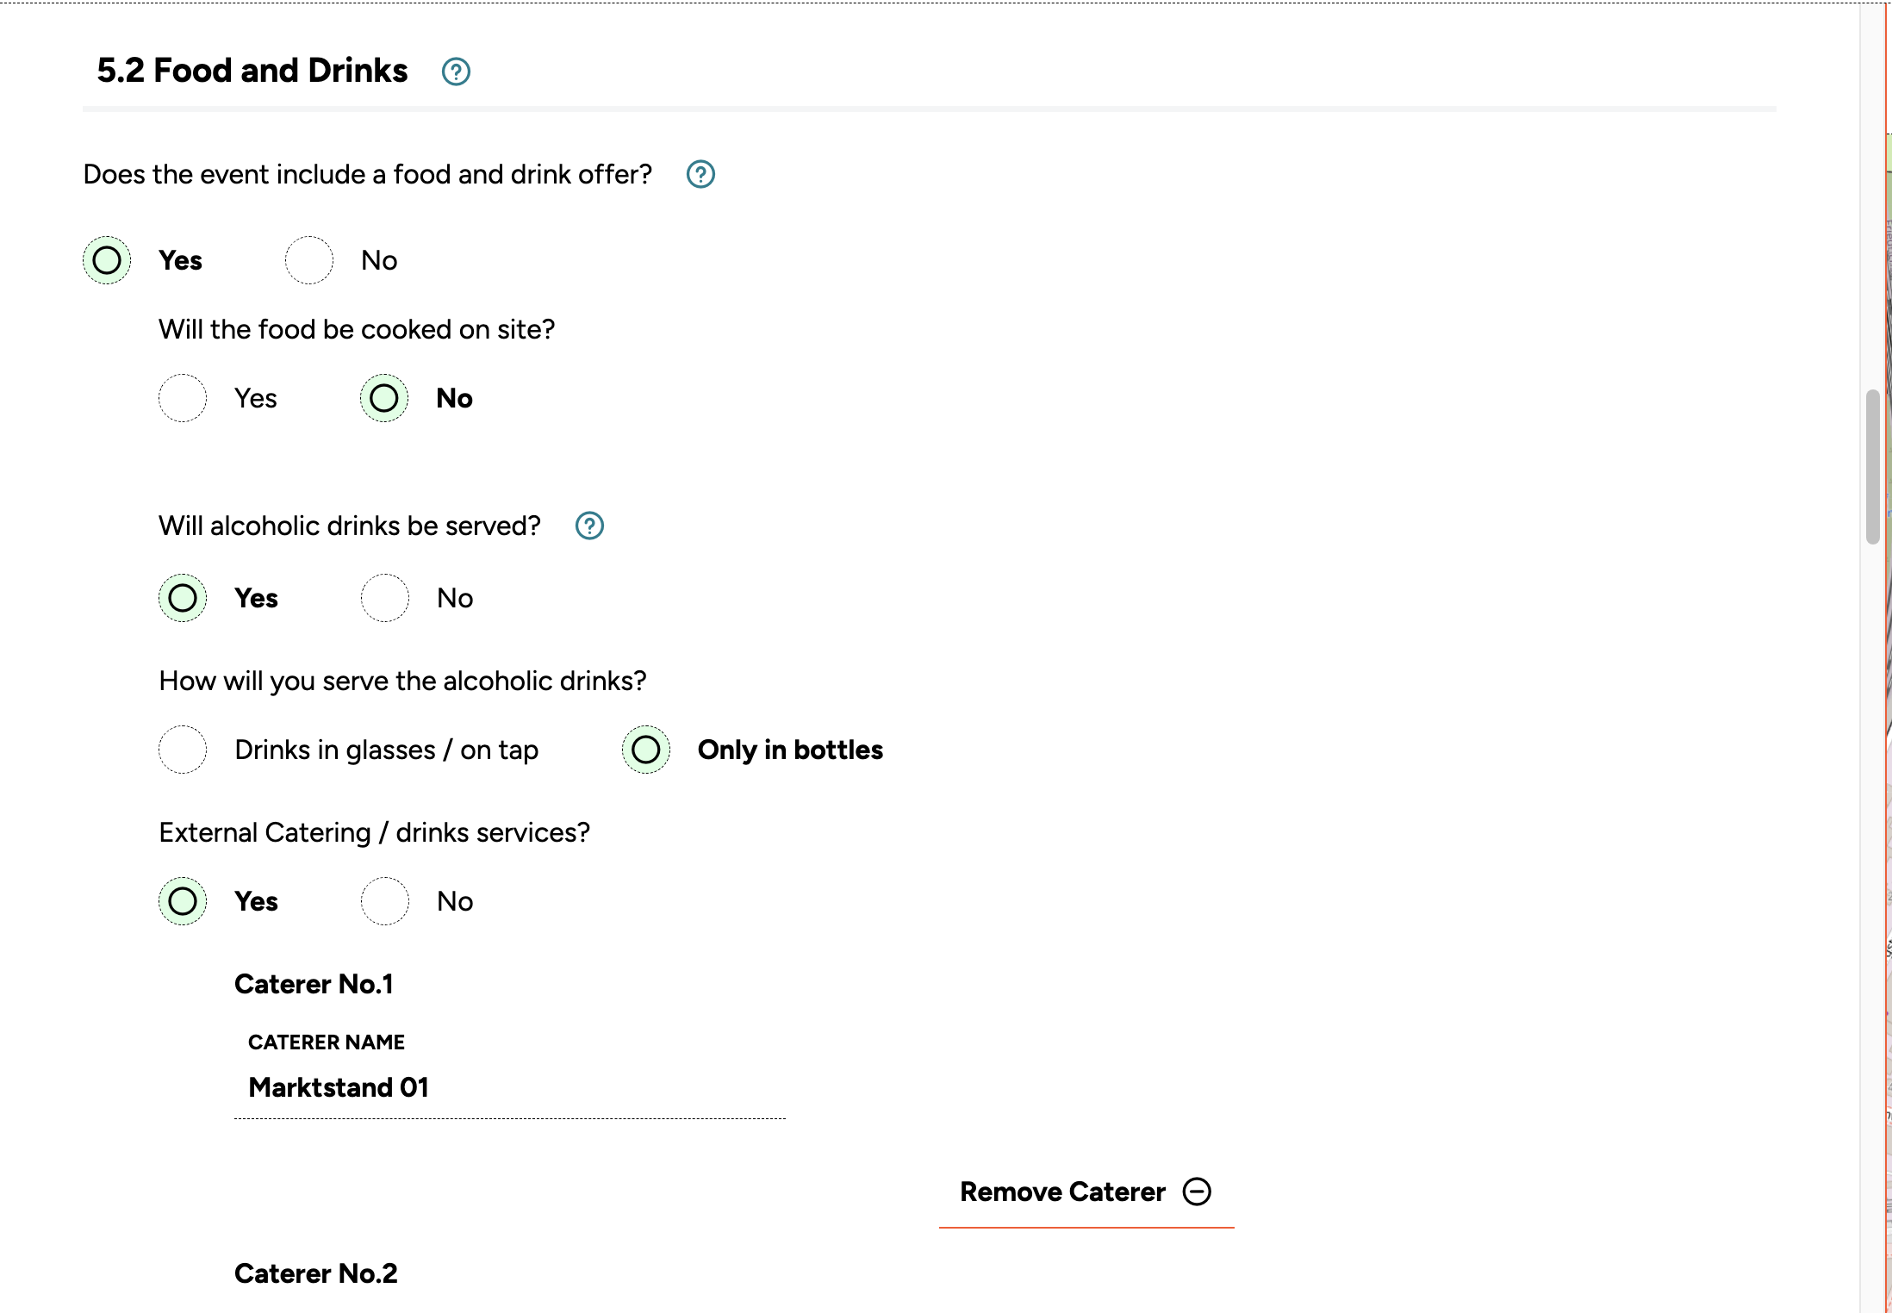Select Yes for alcoholic drinks served
Screen dimensions: 1892x1313
(x=183, y=598)
